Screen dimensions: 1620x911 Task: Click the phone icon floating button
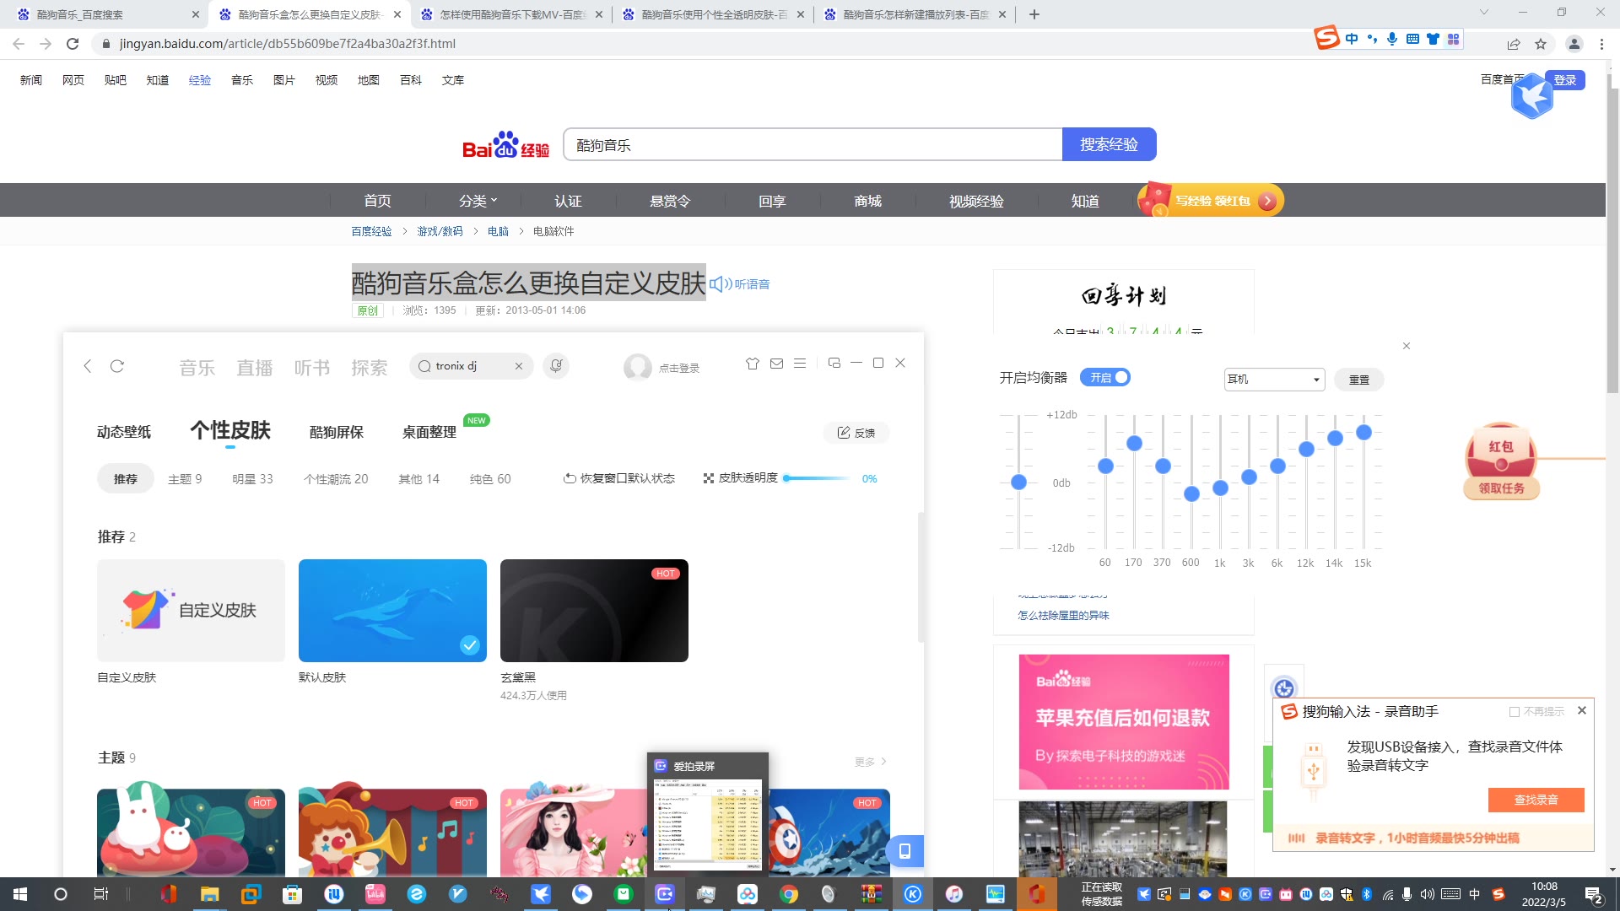click(x=904, y=850)
